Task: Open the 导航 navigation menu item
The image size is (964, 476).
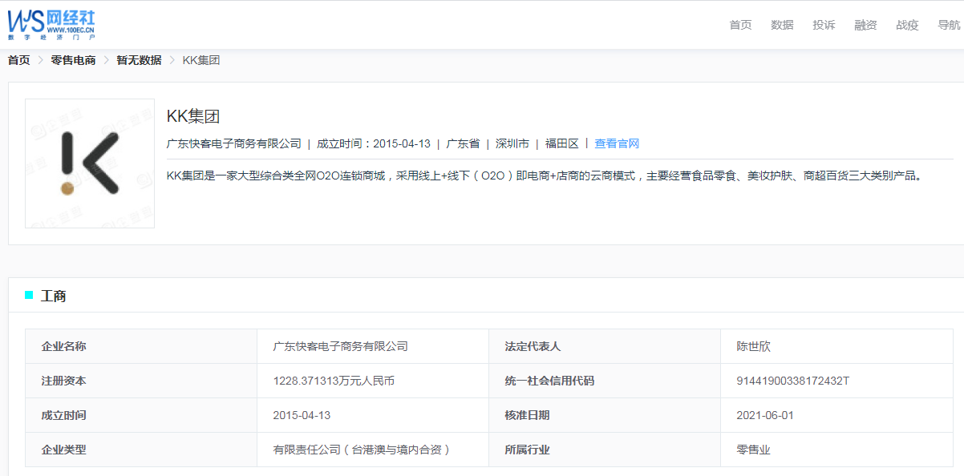Action: coord(949,25)
